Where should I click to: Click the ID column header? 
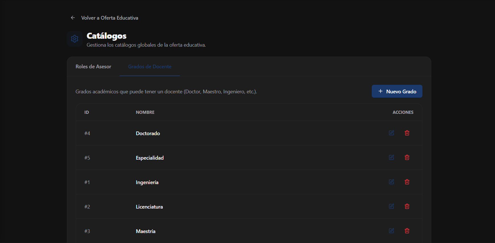click(87, 112)
